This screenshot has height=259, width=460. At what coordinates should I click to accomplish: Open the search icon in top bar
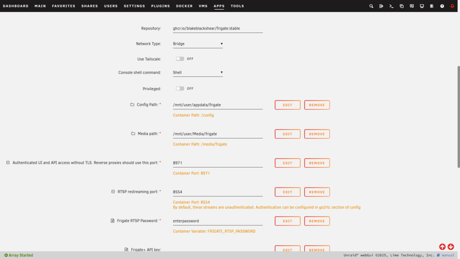tap(371, 6)
